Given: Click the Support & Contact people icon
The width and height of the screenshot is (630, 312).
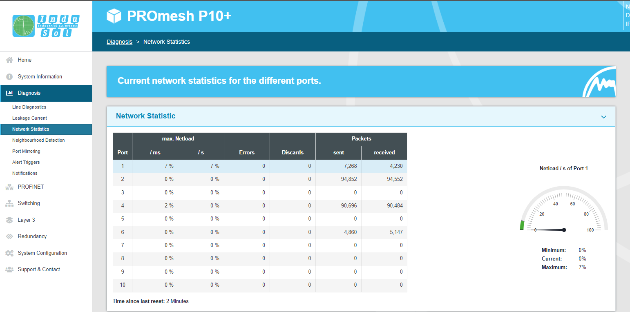Looking at the screenshot, I should pos(9,270).
